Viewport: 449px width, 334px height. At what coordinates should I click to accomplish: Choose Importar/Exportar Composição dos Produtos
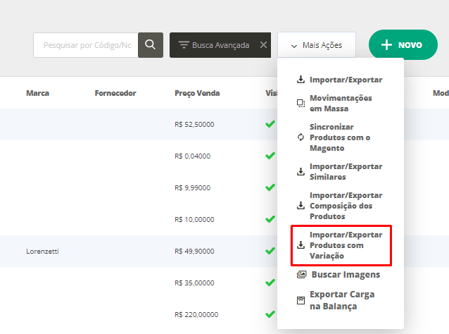pyautogui.click(x=346, y=205)
